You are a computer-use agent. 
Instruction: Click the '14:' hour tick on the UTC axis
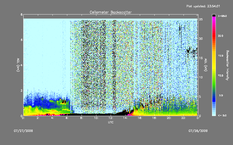coord(125,118)
